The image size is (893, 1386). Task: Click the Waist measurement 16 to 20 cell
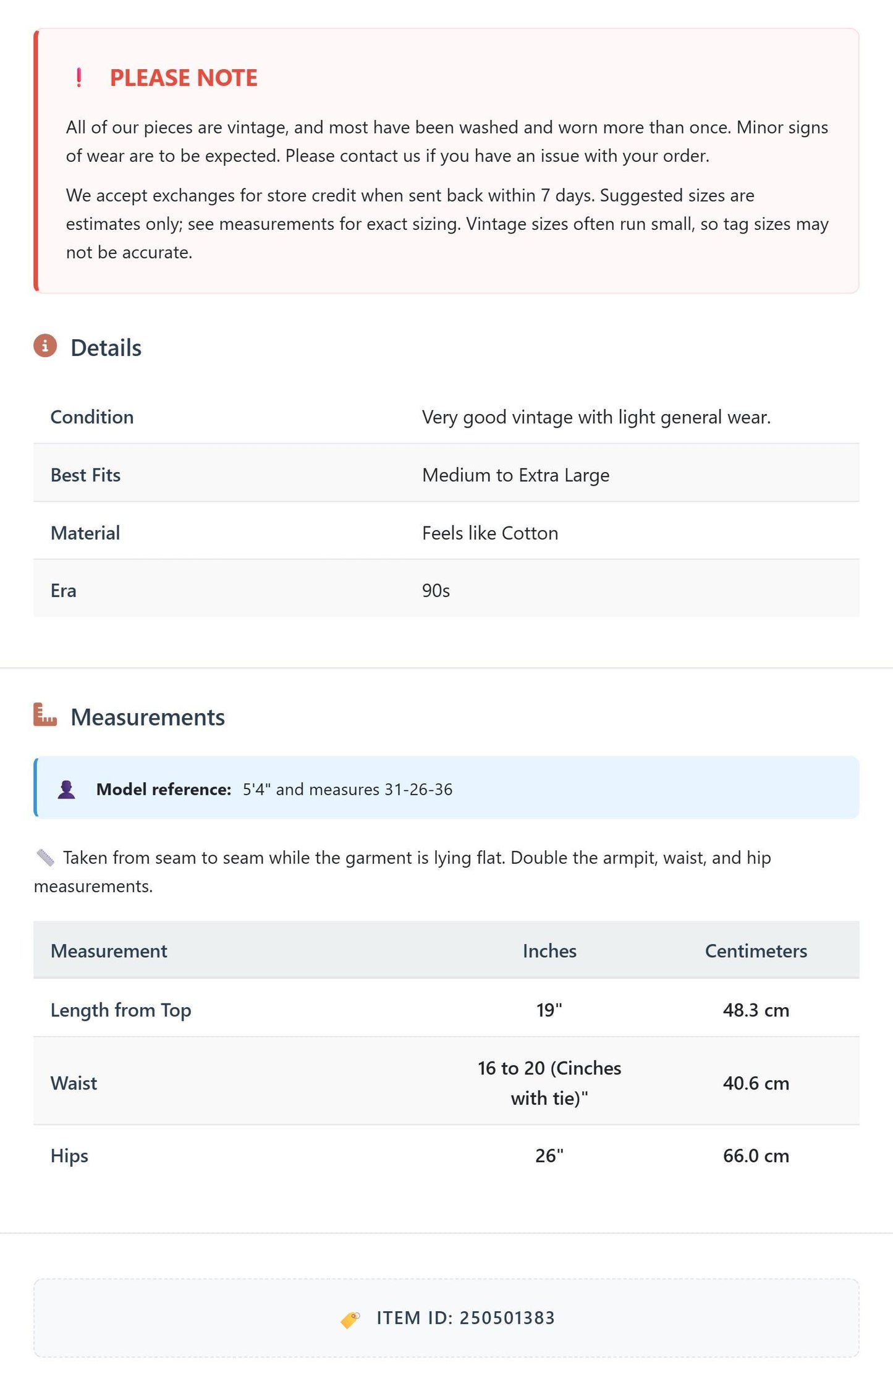coord(549,1083)
